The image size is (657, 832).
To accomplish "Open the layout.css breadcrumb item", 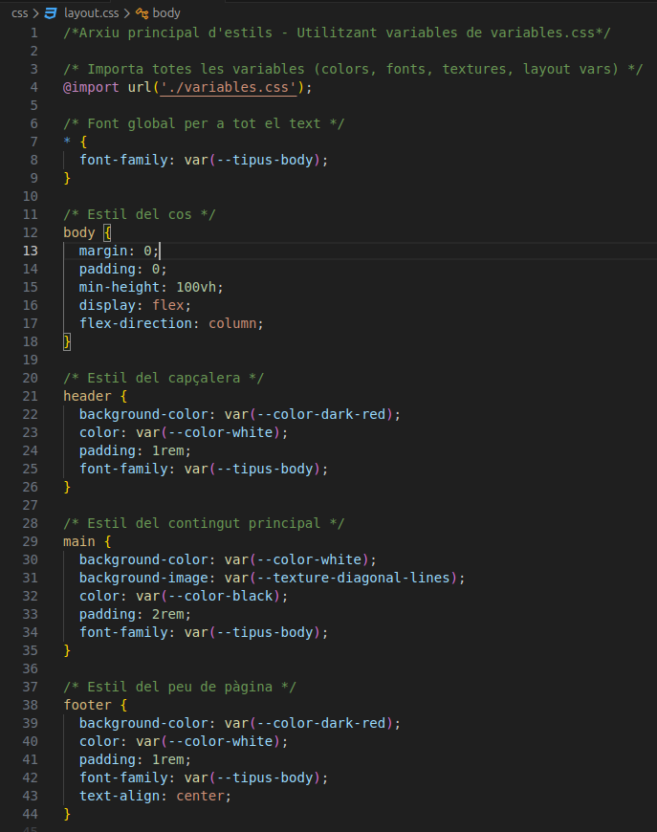I will [90, 13].
